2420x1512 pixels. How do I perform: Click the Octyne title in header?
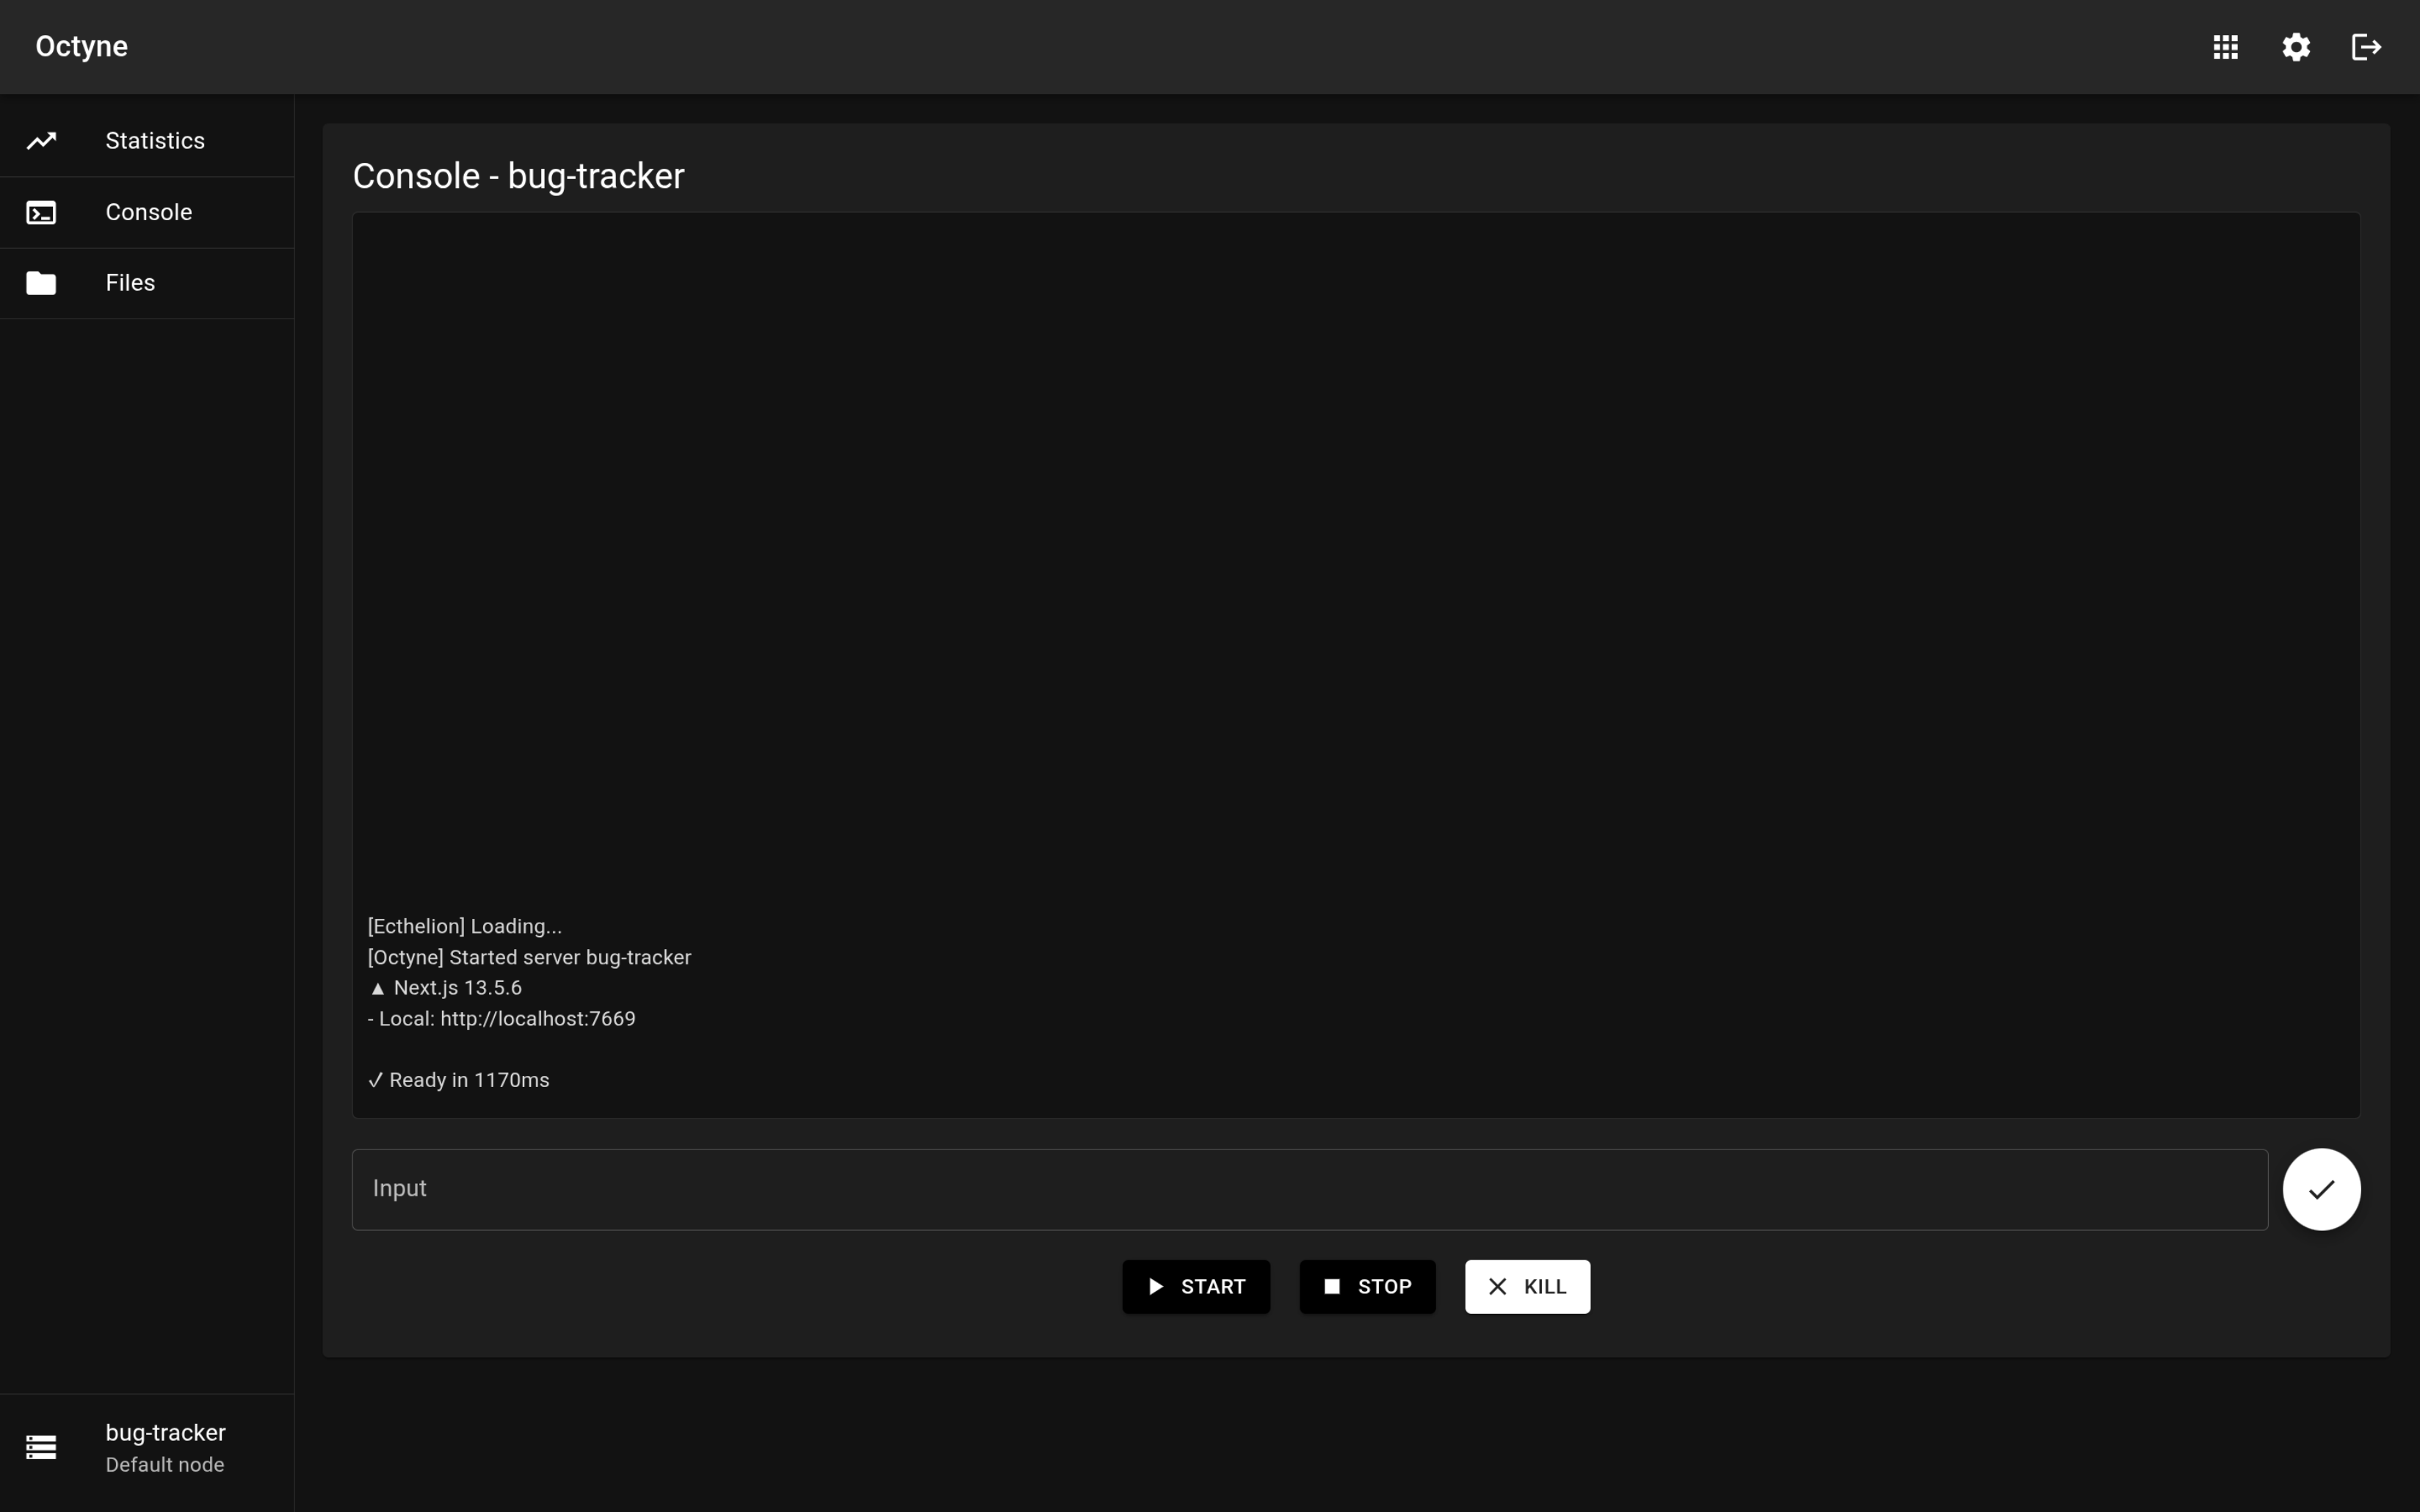click(81, 47)
